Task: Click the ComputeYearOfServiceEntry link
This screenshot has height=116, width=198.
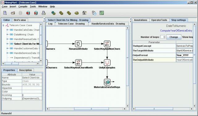Action: click(x=176, y=31)
